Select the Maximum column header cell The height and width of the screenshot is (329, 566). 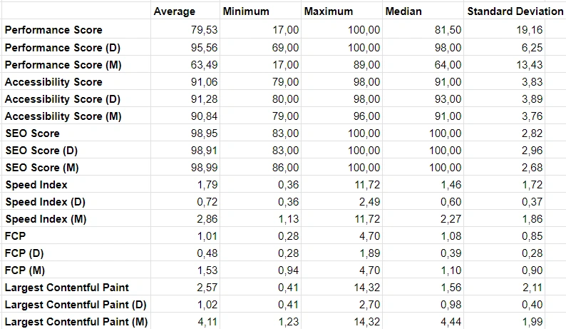pos(341,11)
